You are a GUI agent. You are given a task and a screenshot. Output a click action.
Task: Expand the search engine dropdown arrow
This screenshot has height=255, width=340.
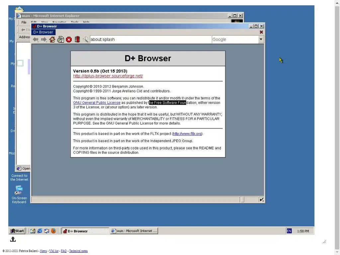tap(261, 40)
